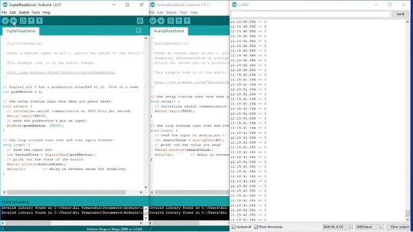Minimize the DigitalReadSerial window
The height and width of the screenshot is (232, 413).
114,5
